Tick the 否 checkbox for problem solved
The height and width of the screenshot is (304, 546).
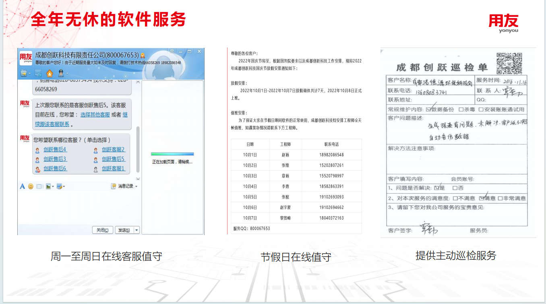pyautogui.click(x=455, y=188)
